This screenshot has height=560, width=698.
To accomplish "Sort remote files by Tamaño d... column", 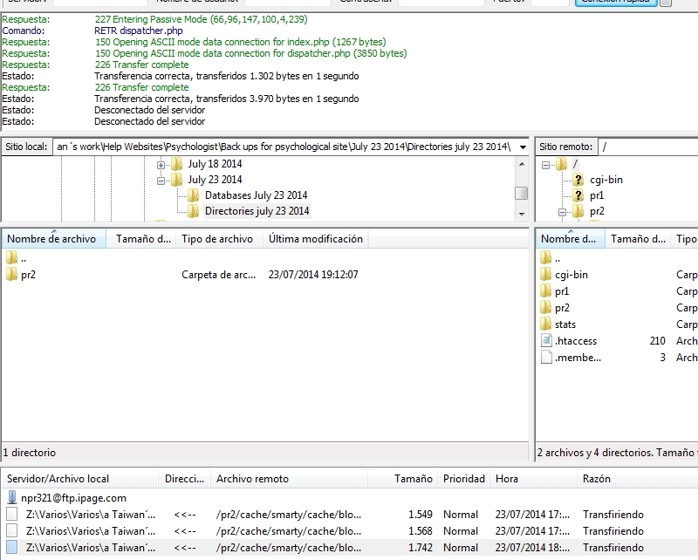I will click(638, 239).
